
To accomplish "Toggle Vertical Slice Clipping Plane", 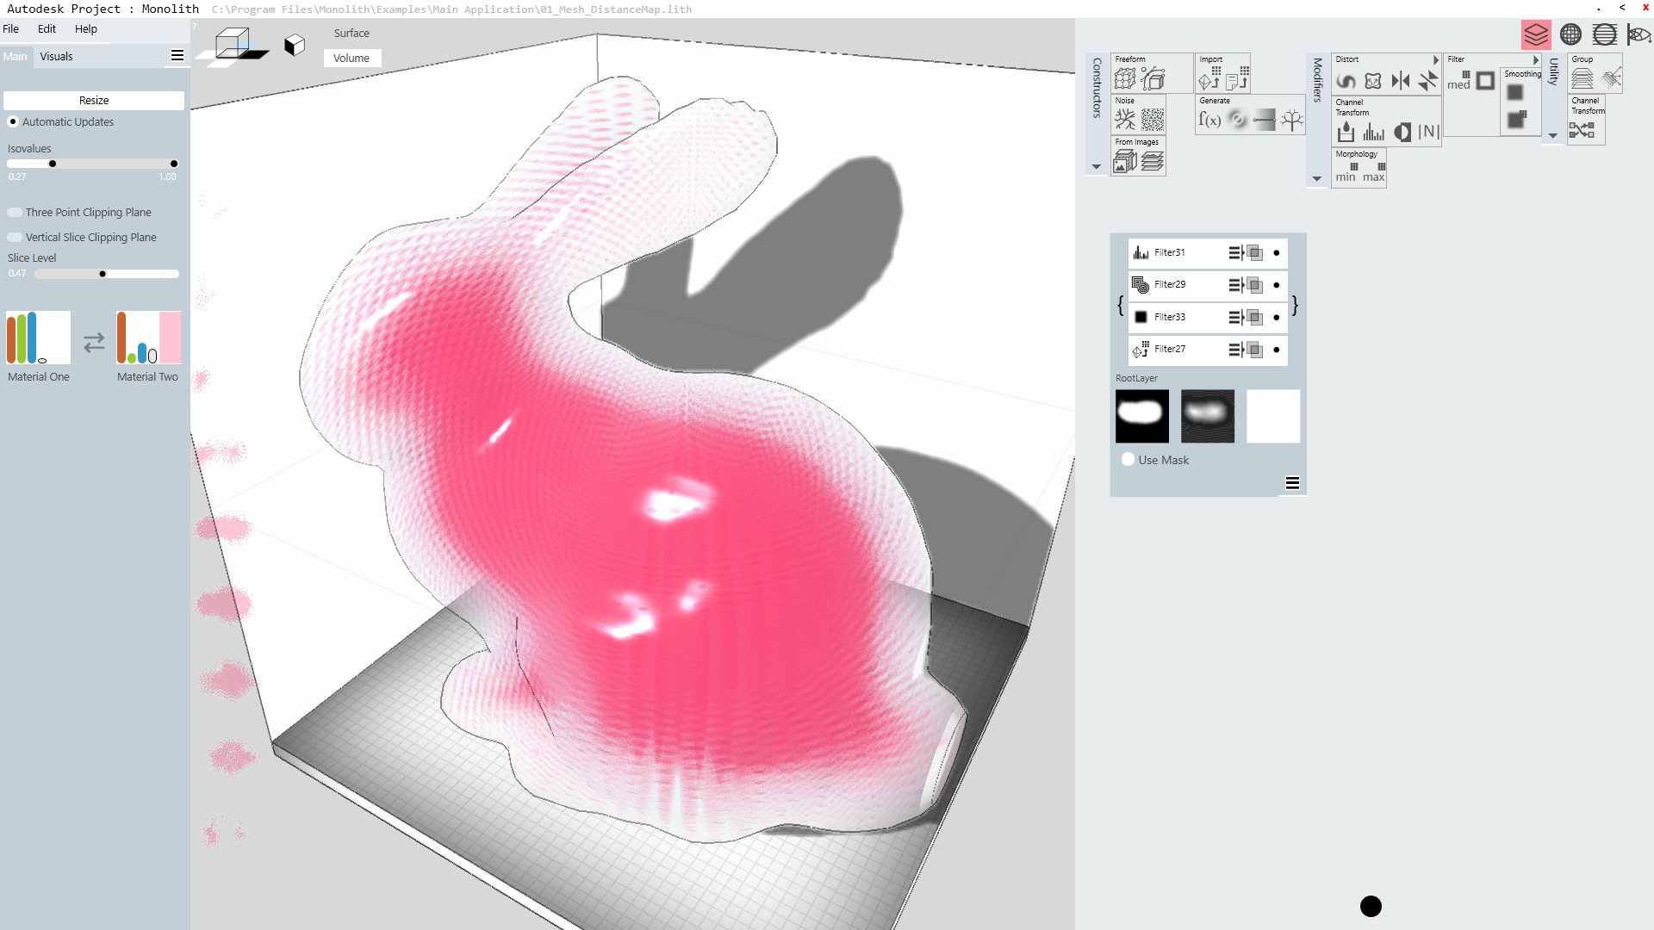I will 15,238.
